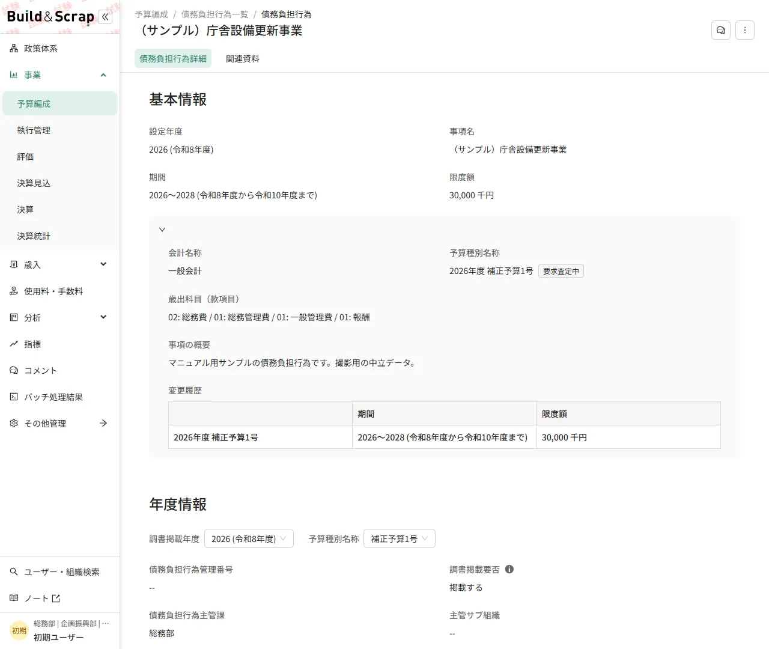Click 総務部 under 債務負担行為主管課
This screenshot has height=649, width=769.
coord(162,633)
